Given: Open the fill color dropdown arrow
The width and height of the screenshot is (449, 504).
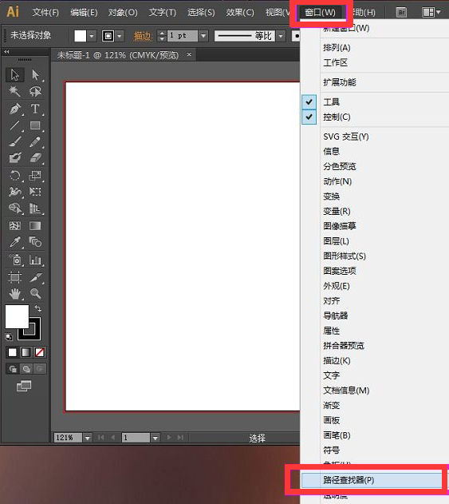Looking at the screenshot, I should click(x=92, y=36).
